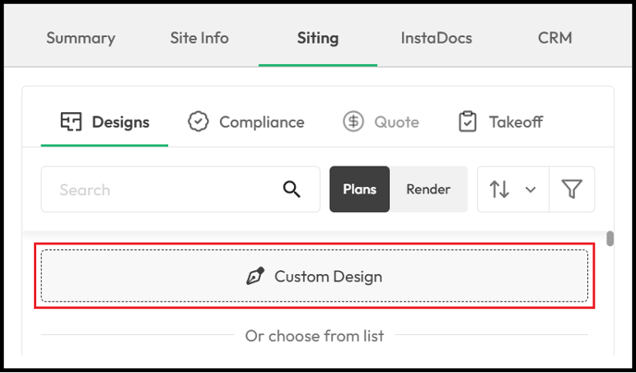Select the Siting tab
The height and width of the screenshot is (373, 636).
[x=318, y=38]
